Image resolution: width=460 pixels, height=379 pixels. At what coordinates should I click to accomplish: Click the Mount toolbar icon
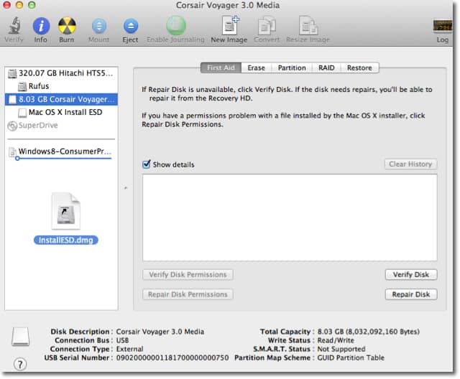pyautogui.click(x=99, y=26)
